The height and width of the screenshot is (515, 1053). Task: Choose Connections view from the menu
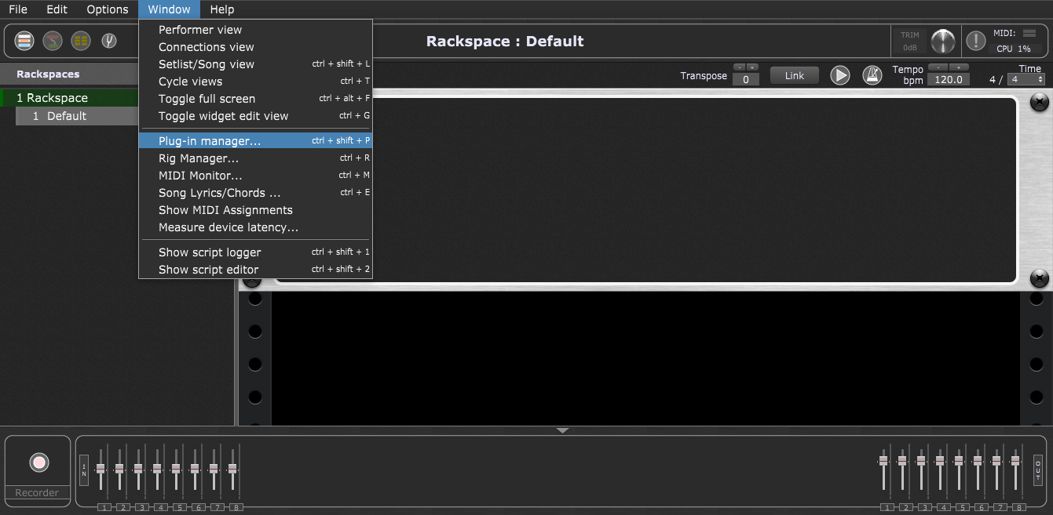tap(255, 47)
